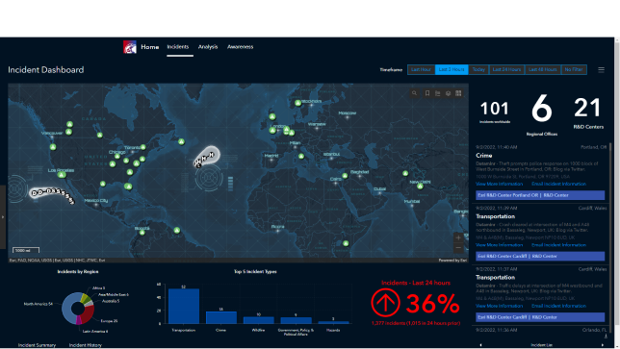Viewport: 620px width, 349px height.
Task: Click the Crime incident title
Action: coord(484,156)
